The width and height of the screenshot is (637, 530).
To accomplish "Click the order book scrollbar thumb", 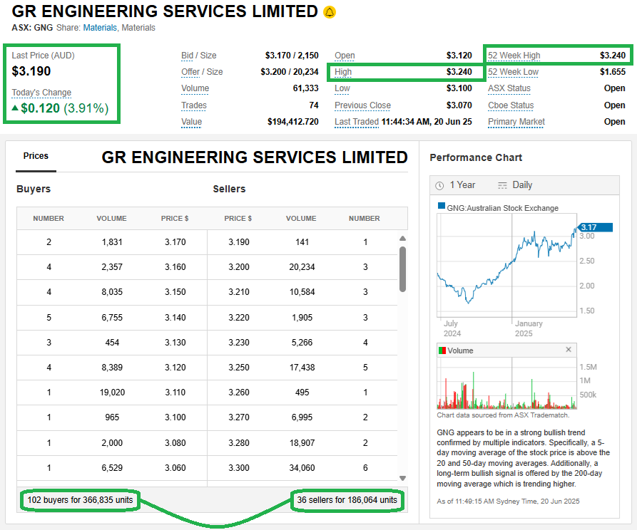I will pyautogui.click(x=402, y=269).
